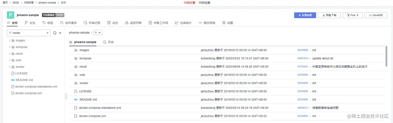Screen dimensions: 393x123
Task: Click the folder icon of worker row in table
Action: (76, 83)
